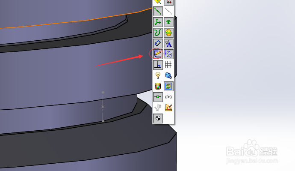This screenshot has width=295, height=171.
Task: Toggle highlighted green nested squares icon
Action: tap(168, 86)
